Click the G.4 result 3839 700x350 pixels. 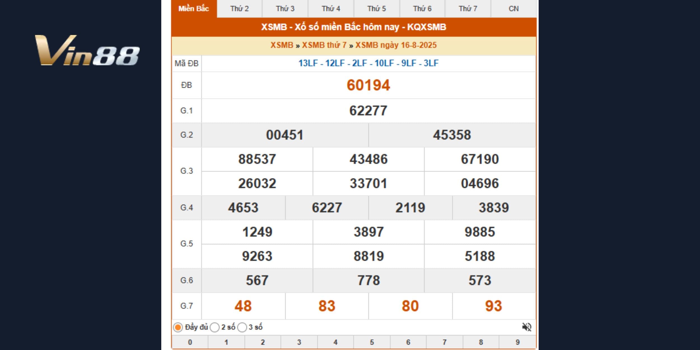[494, 208]
